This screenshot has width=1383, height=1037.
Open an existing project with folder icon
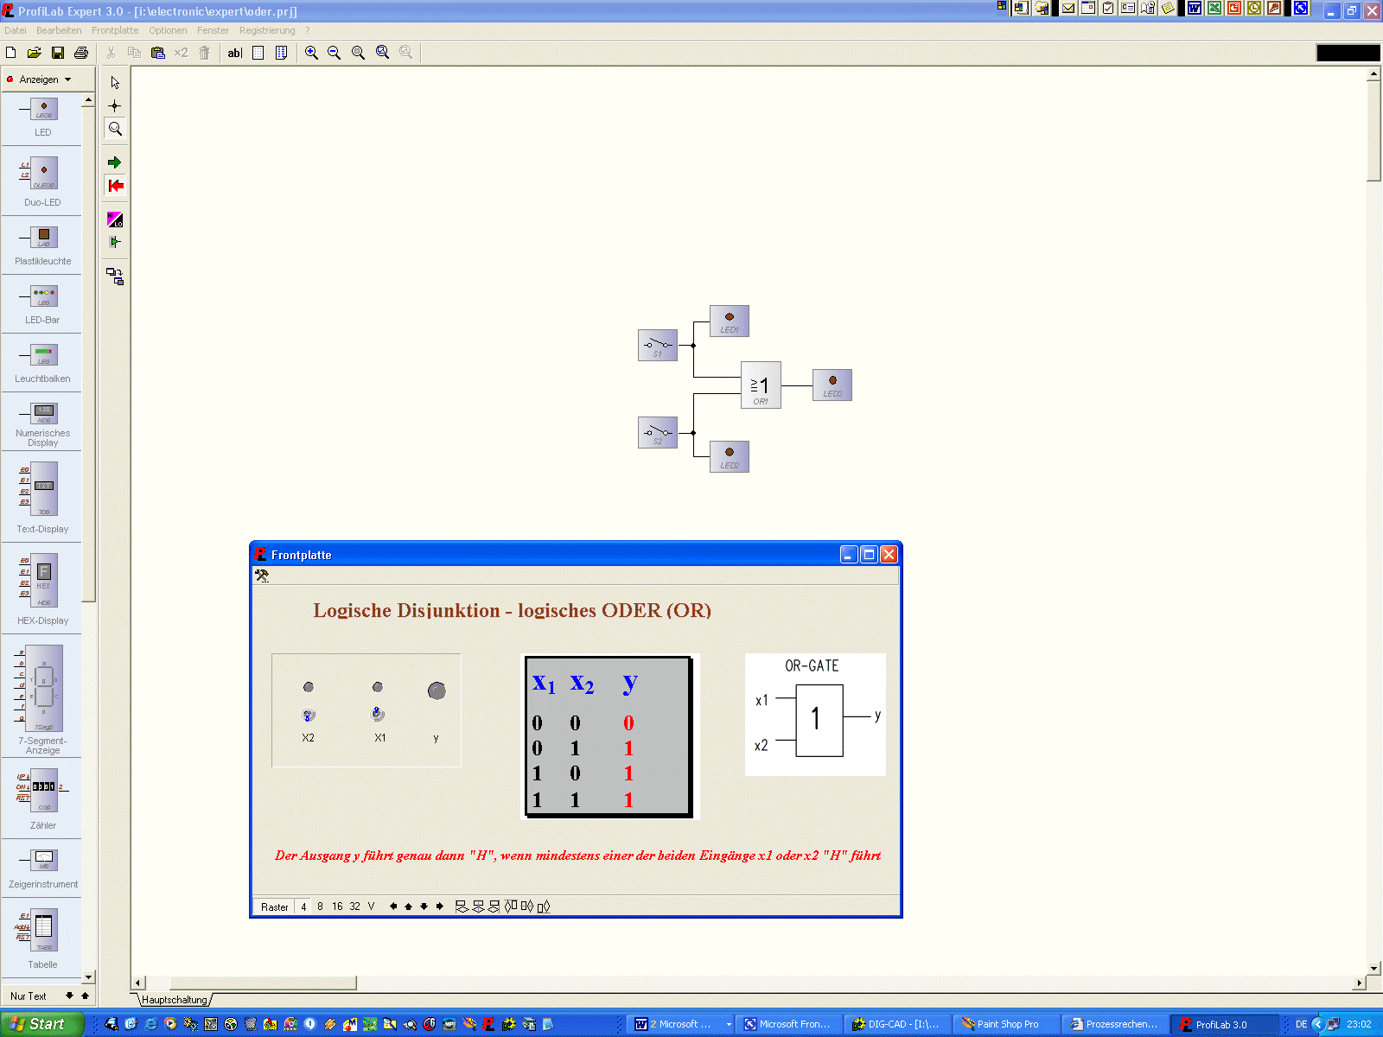[x=35, y=53]
